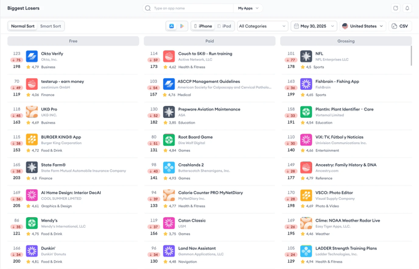Click the Fishbrain - Fishing App icon
Viewport: 419px width, 269px height.
[x=306, y=84]
